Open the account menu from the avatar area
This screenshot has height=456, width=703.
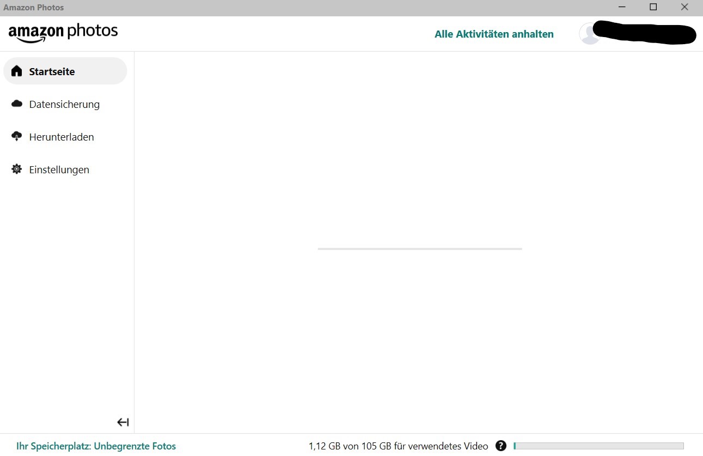(589, 33)
